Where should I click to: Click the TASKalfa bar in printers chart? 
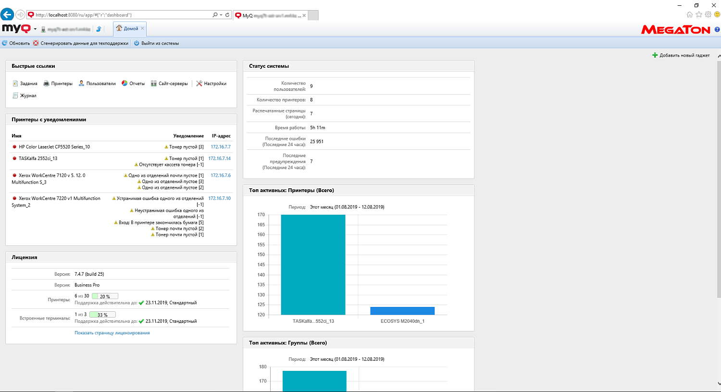313,265
